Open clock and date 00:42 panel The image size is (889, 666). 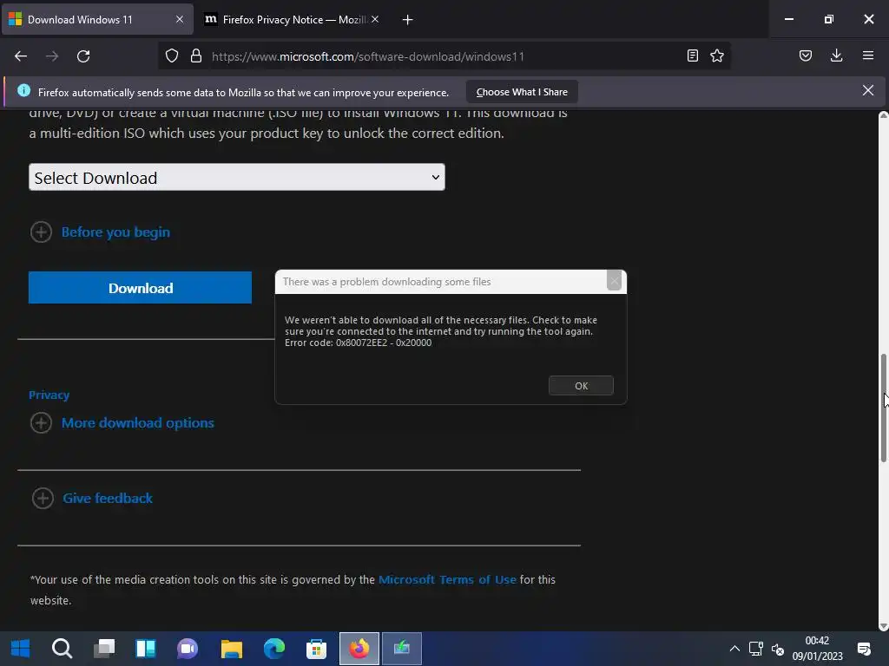(817, 649)
